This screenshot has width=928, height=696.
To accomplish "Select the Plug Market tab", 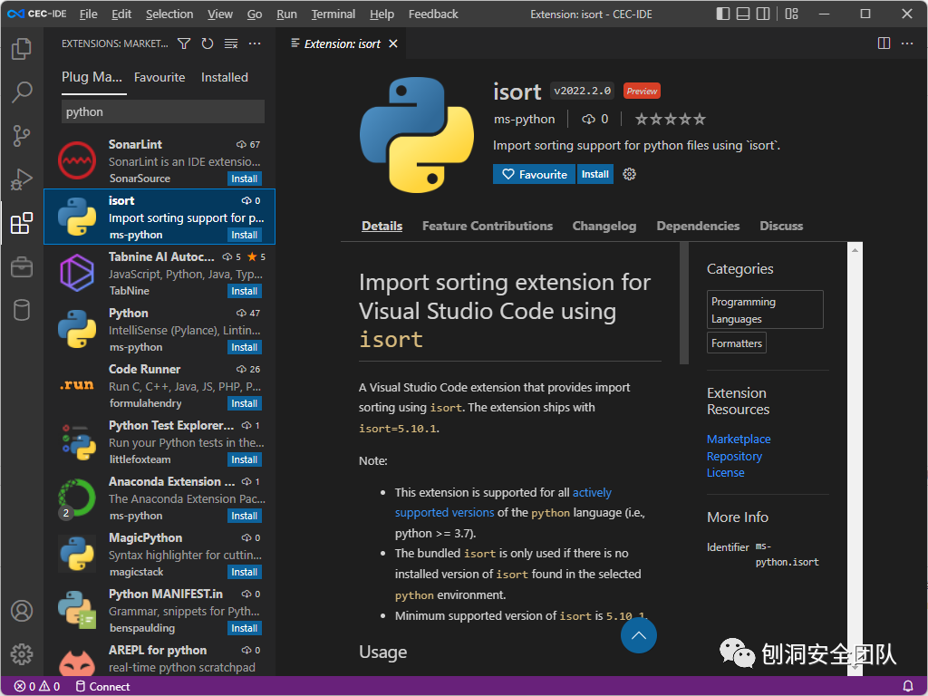I will pyautogui.click(x=92, y=77).
